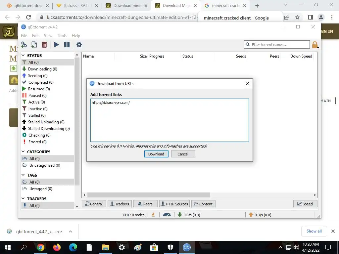This screenshot has height=254, width=339.
Task: Click the orange lock UI icon
Action: [315, 45]
